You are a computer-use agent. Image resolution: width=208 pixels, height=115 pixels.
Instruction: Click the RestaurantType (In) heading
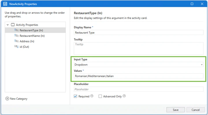[x=88, y=13]
